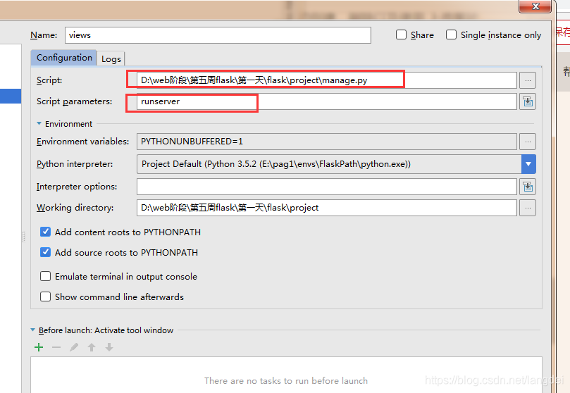Screen dimensions: 570x393
Task: Close the Run Configuration dialog
Action: point(535,6)
